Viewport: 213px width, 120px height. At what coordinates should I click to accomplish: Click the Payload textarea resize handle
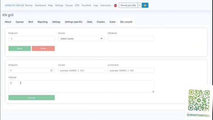click(153, 92)
